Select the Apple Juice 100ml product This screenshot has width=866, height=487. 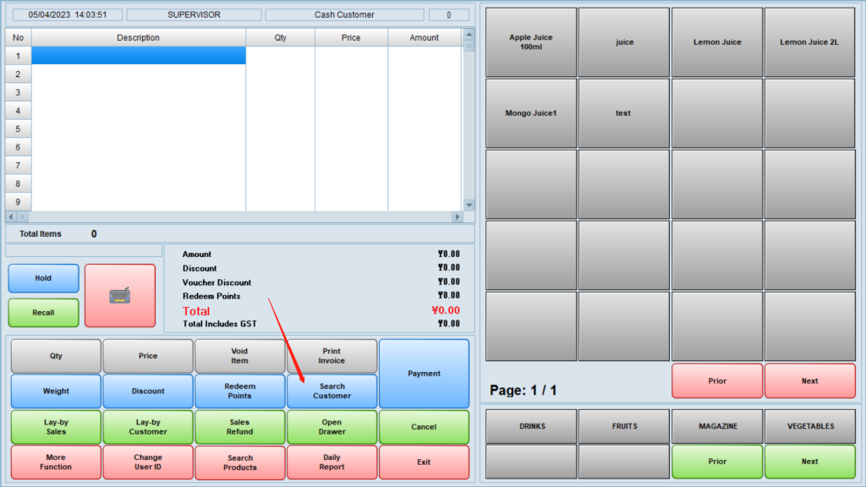point(531,42)
